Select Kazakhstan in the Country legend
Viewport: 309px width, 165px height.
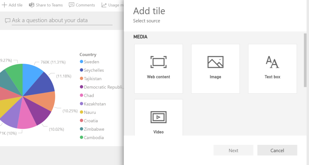coord(94,104)
